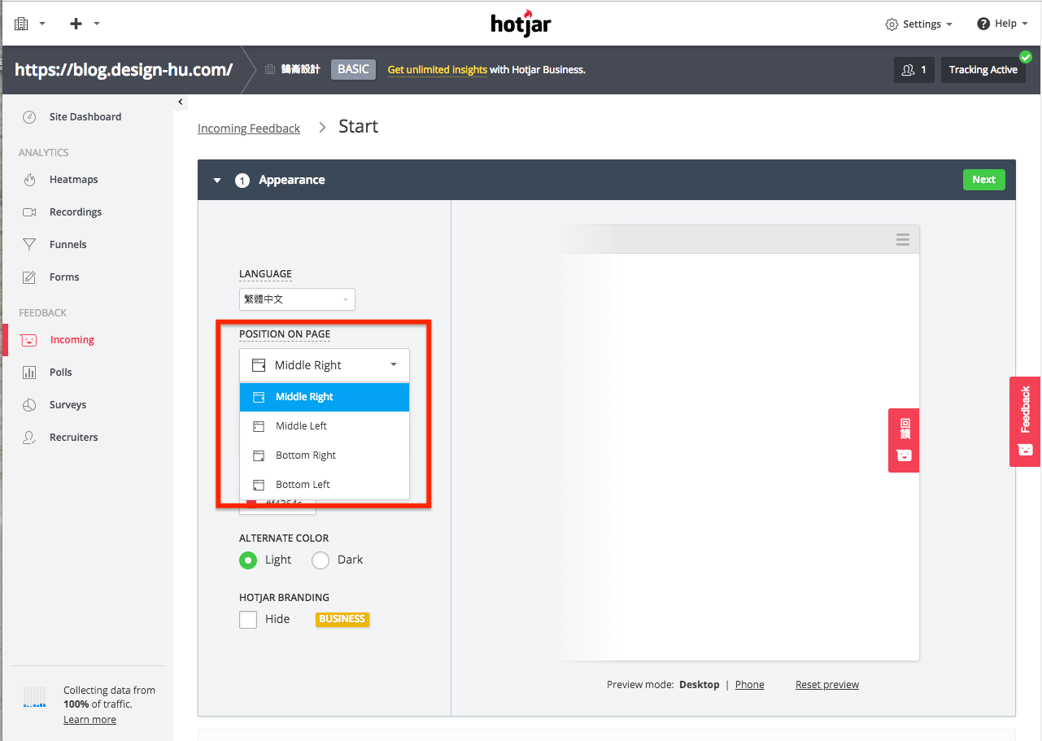Click the green tracking checkmark badge
Screen dimensions: 1042x741
click(1026, 57)
